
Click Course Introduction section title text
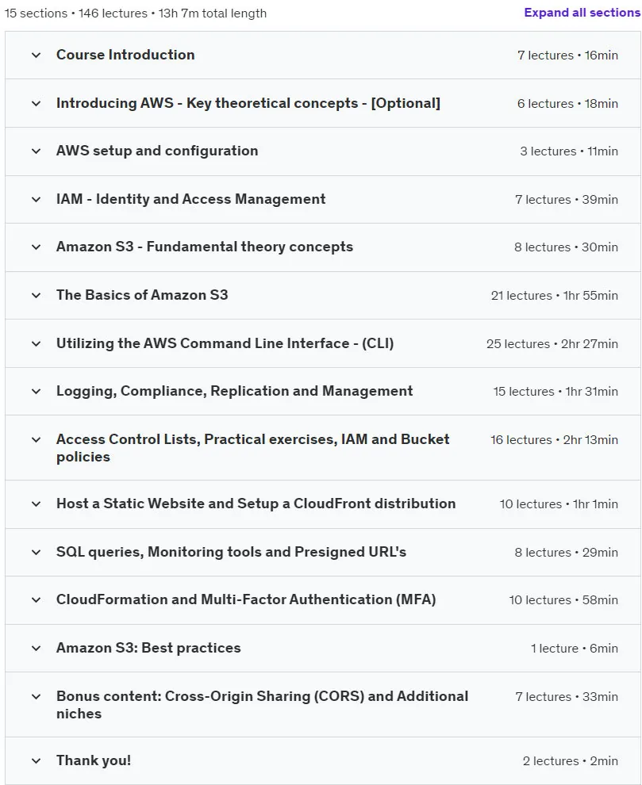click(x=125, y=55)
